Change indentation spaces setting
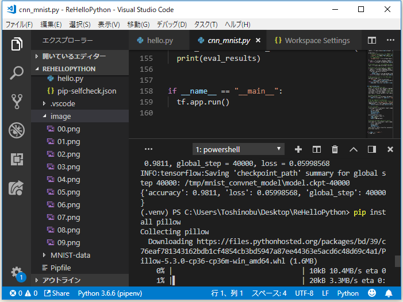This screenshot has width=403, height=302. pyautogui.click(x=269, y=293)
